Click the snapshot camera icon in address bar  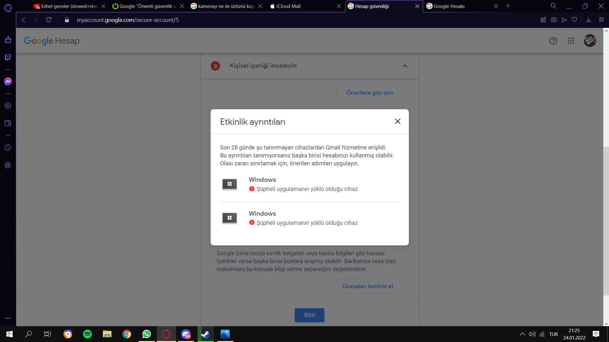pyautogui.click(x=554, y=20)
